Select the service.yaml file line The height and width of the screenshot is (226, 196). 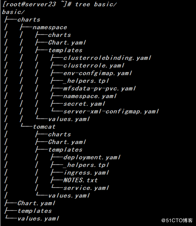pyautogui.click(x=86, y=188)
